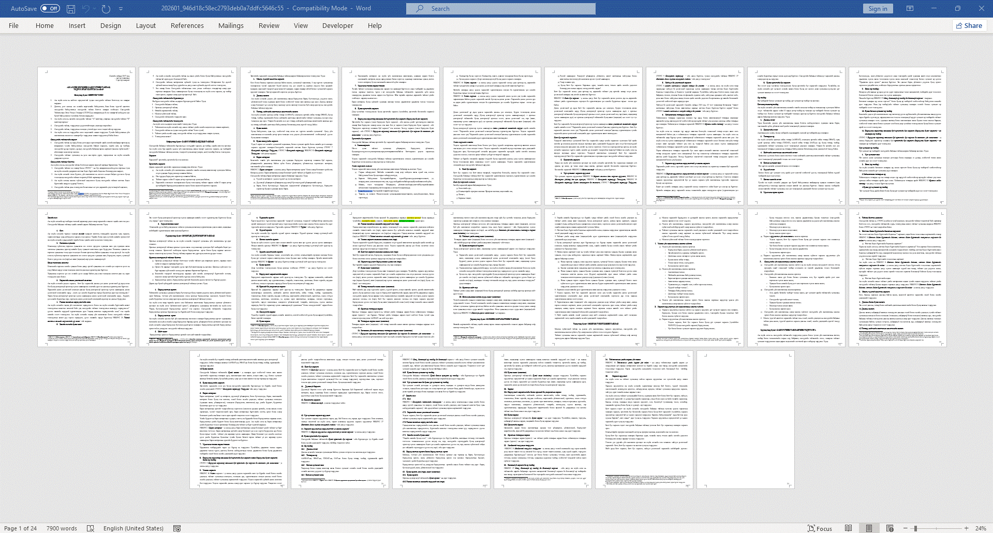Open the Ribbon Display Options icon

910,9
